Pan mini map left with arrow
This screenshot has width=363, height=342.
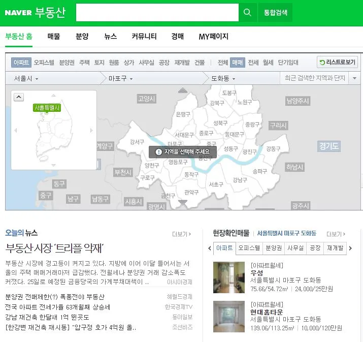16,131
